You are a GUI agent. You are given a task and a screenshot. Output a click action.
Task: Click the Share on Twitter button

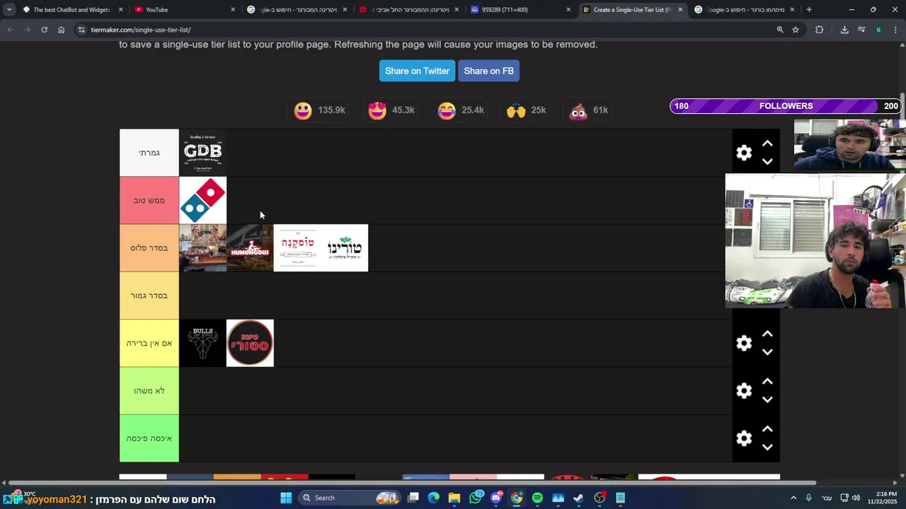(417, 71)
